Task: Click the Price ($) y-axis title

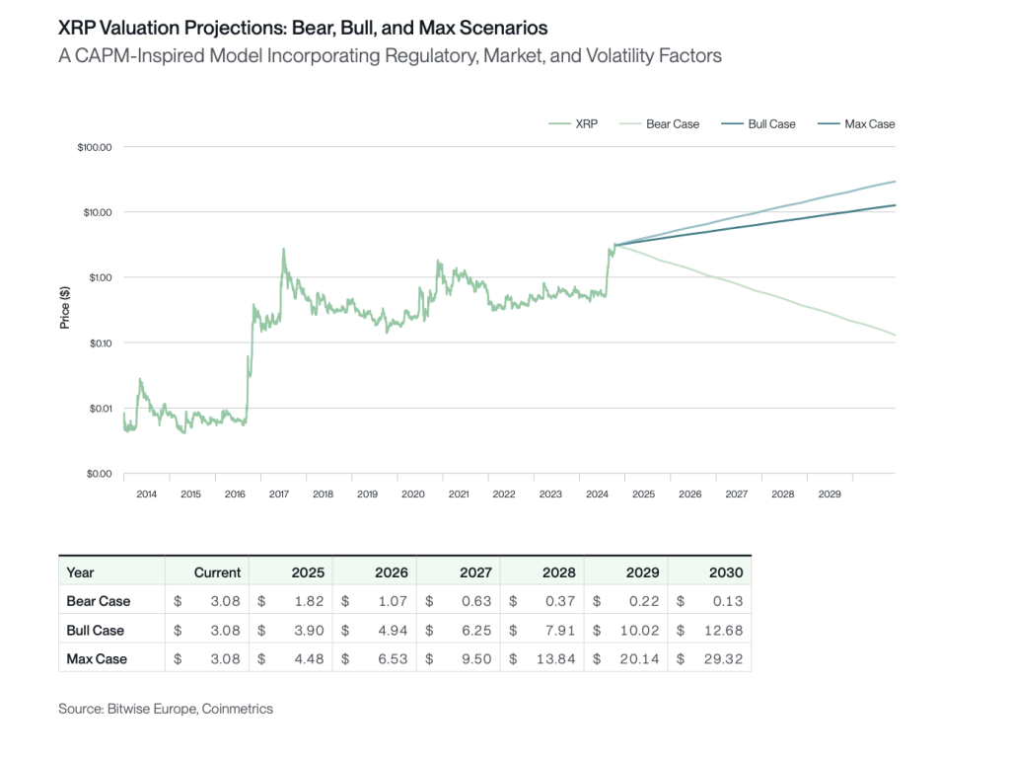Action: tap(65, 306)
